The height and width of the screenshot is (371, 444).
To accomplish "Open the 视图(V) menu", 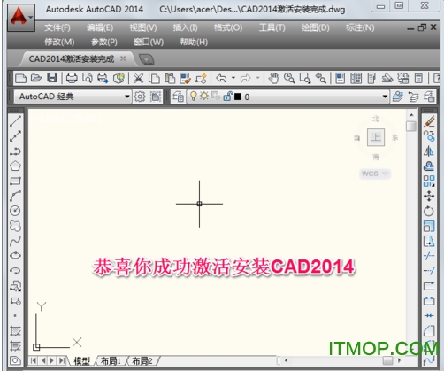I will click(143, 27).
